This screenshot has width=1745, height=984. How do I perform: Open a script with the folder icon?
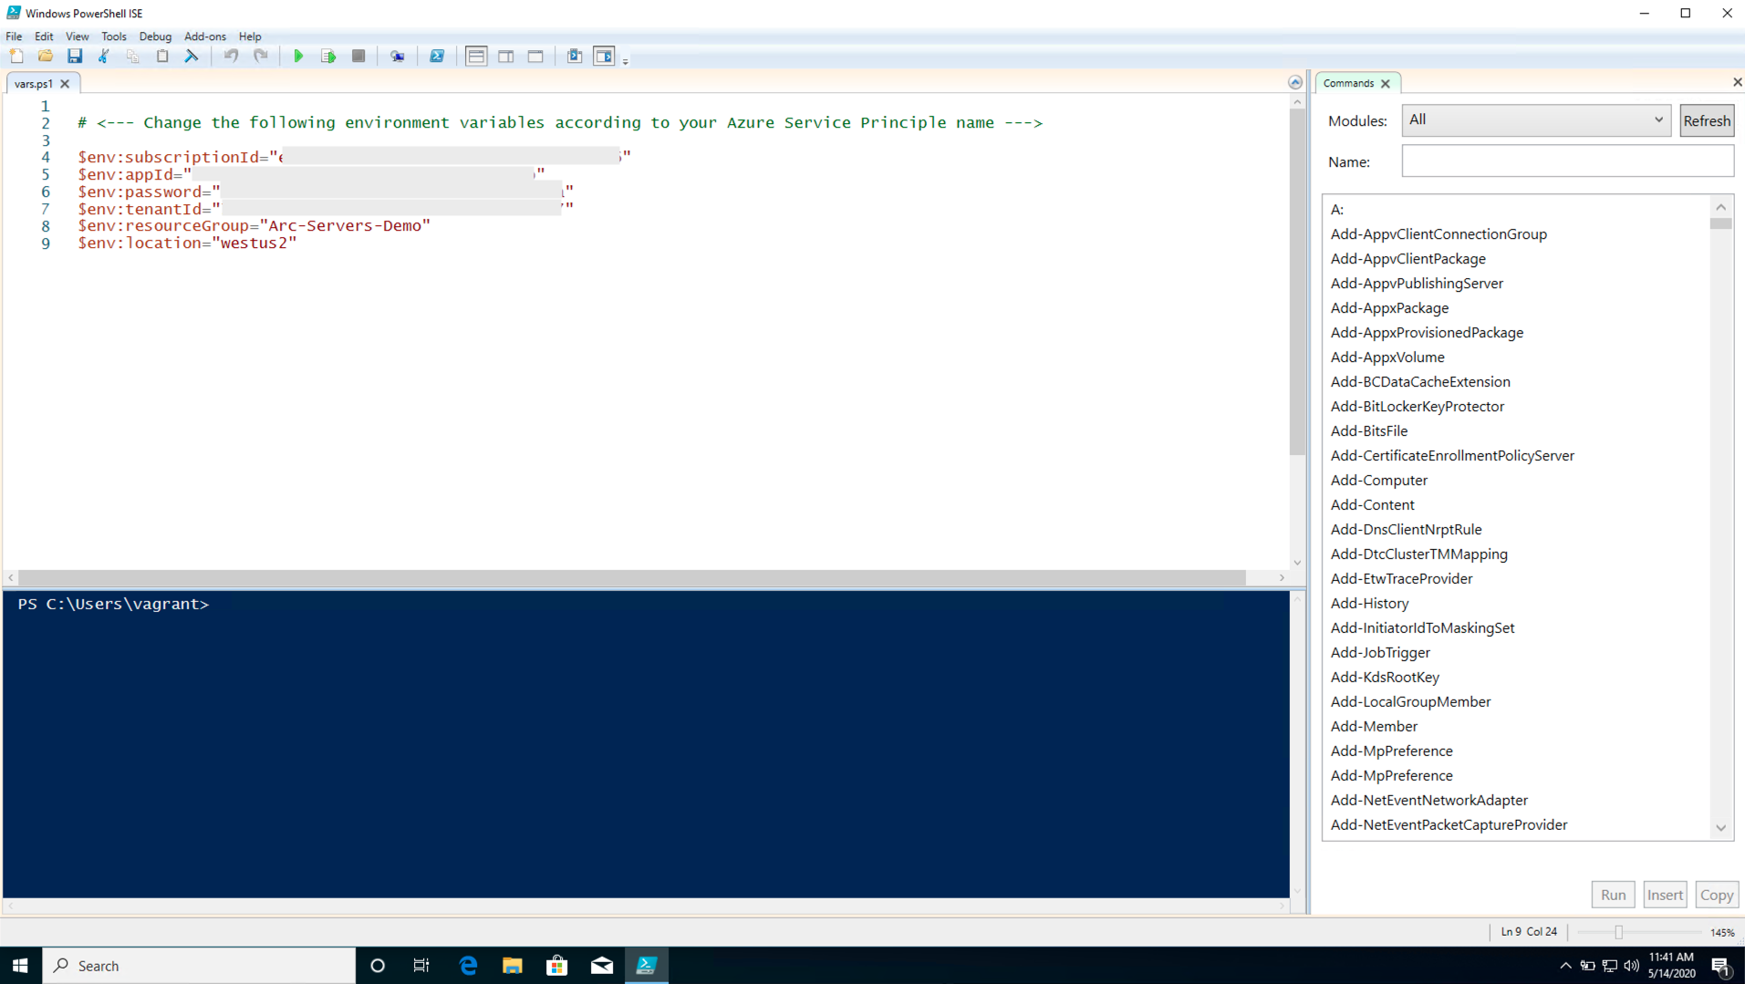(x=46, y=57)
